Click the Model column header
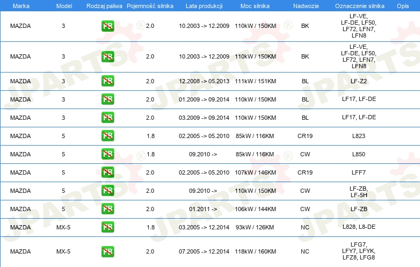The height and width of the screenshot is (267, 420). tap(64, 6)
